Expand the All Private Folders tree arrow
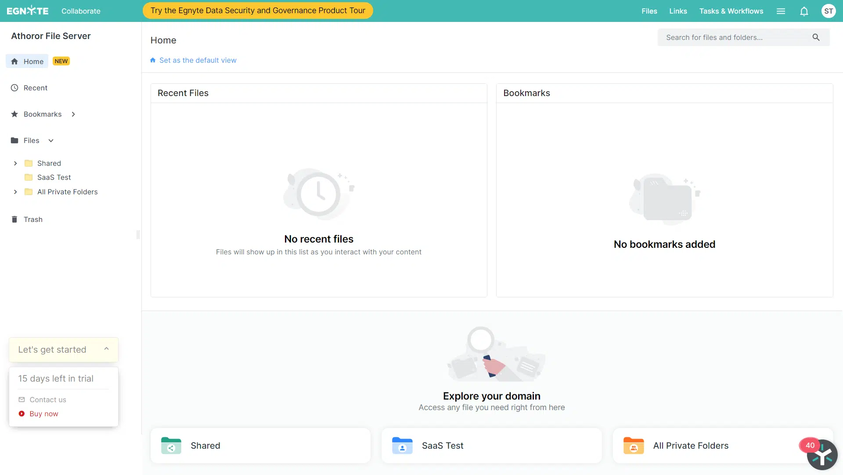Image resolution: width=843 pixels, height=475 pixels. (x=15, y=192)
